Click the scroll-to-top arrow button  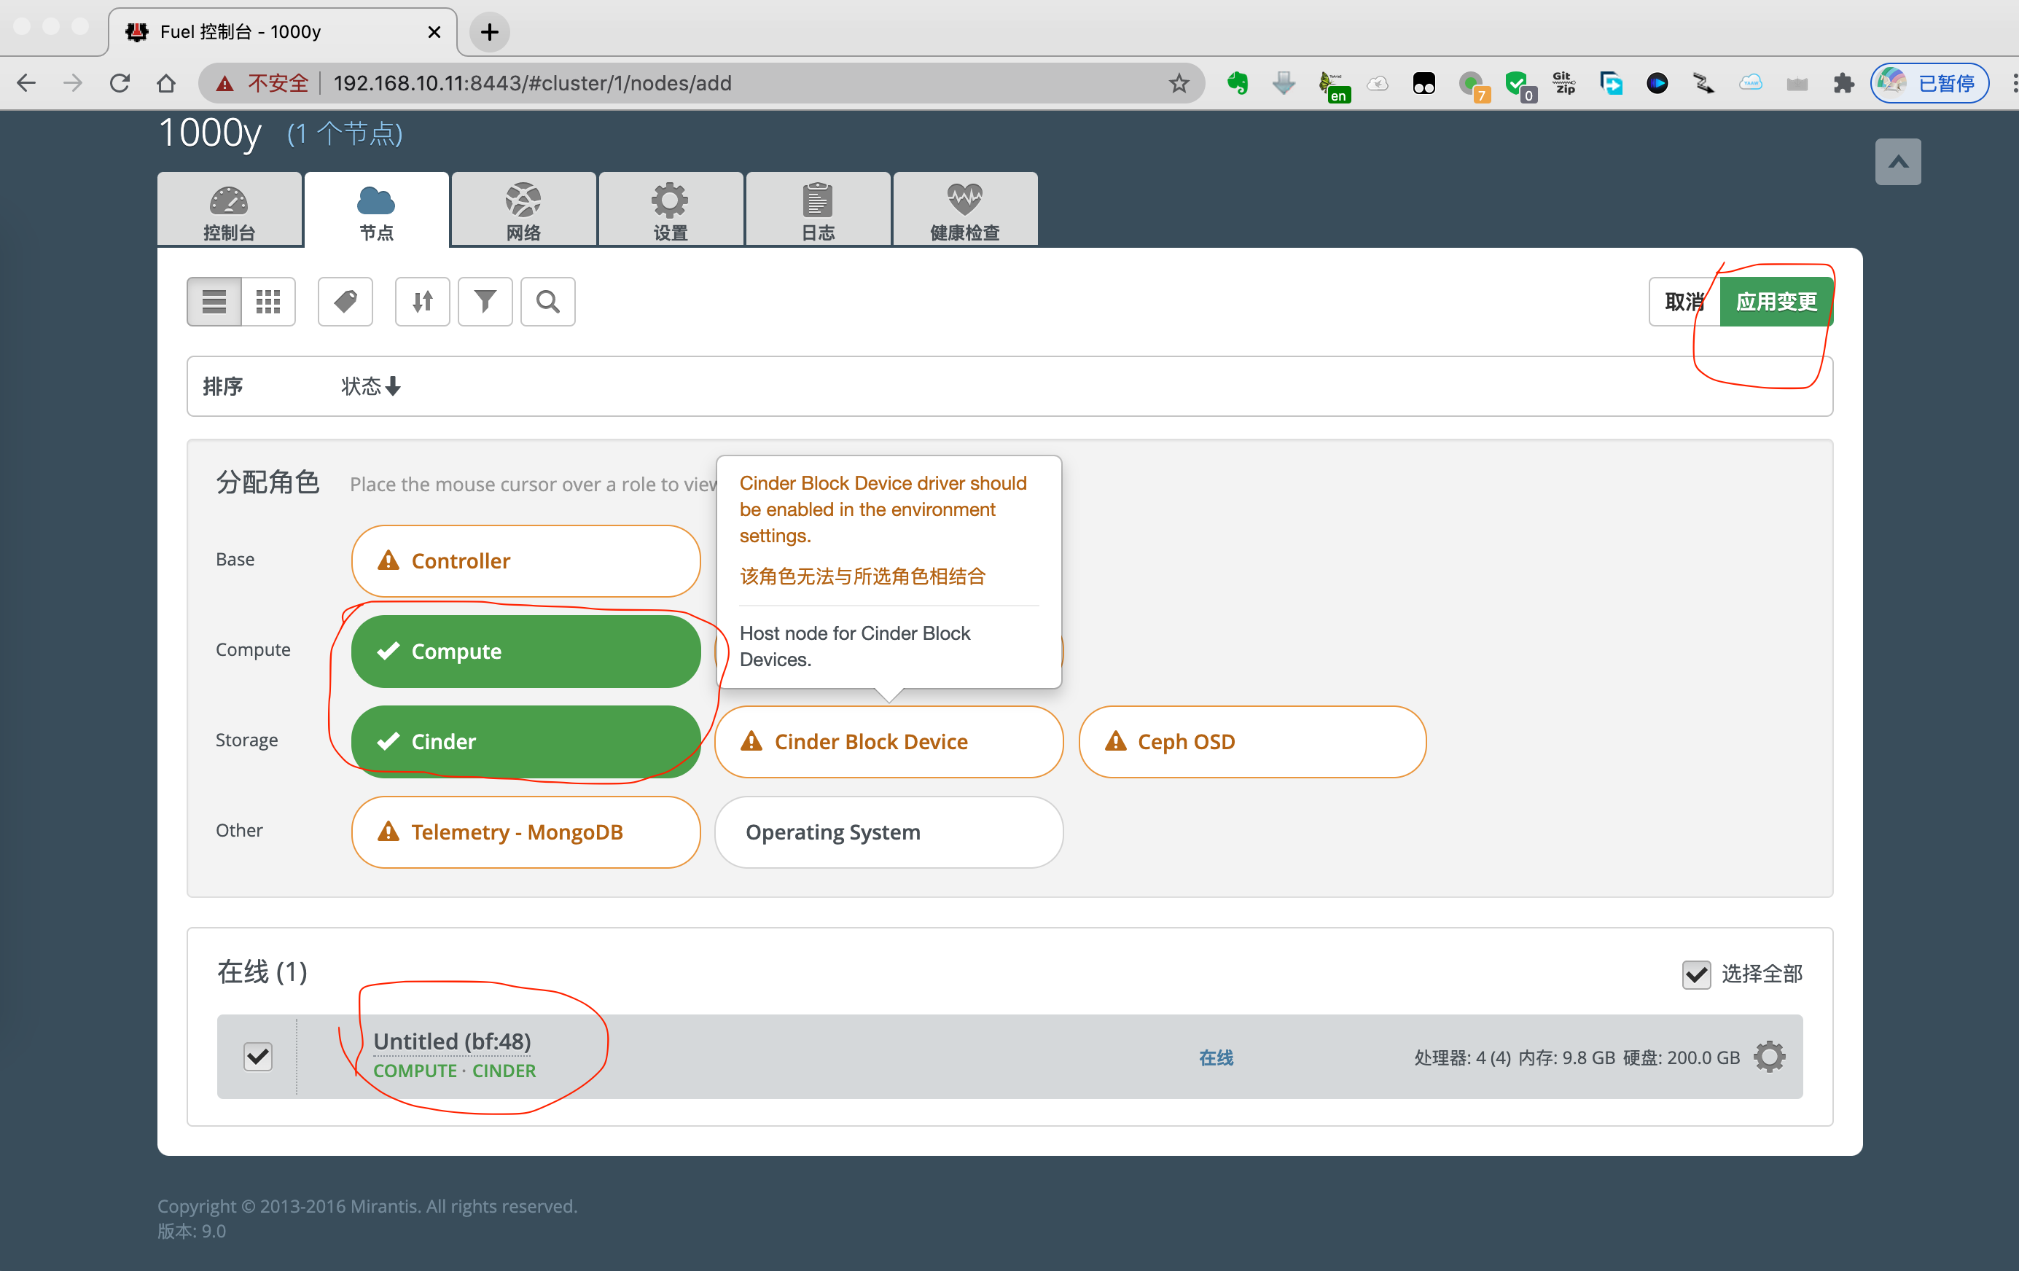1898,162
